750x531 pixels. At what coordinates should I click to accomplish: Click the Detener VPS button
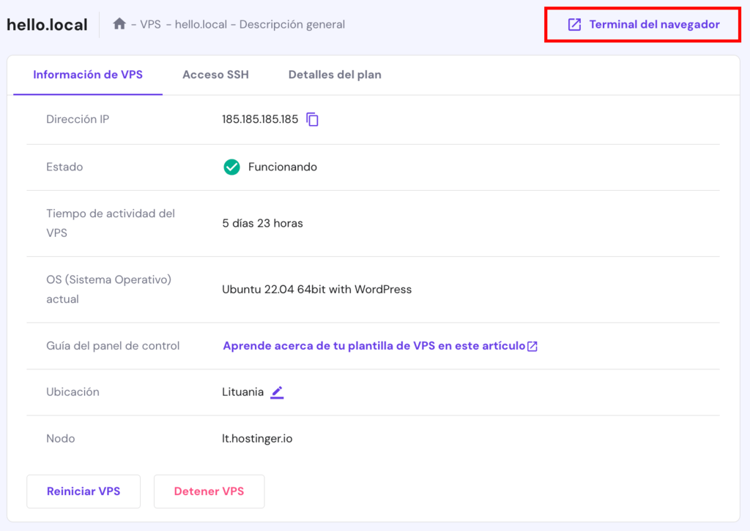(209, 492)
